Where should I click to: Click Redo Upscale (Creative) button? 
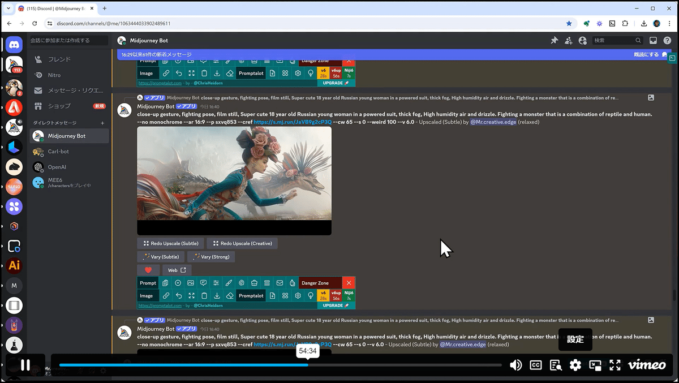pyautogui.click(x=242, y=243)
